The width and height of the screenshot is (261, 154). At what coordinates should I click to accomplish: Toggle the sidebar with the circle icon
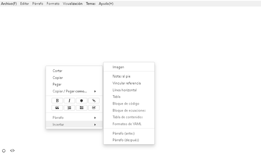tap(4, 150)
